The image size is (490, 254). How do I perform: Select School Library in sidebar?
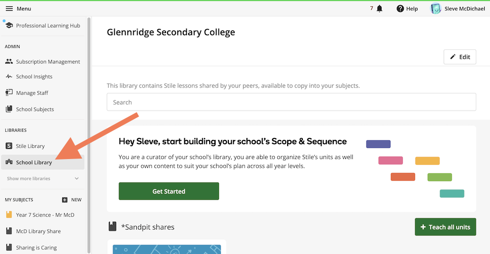34,162
